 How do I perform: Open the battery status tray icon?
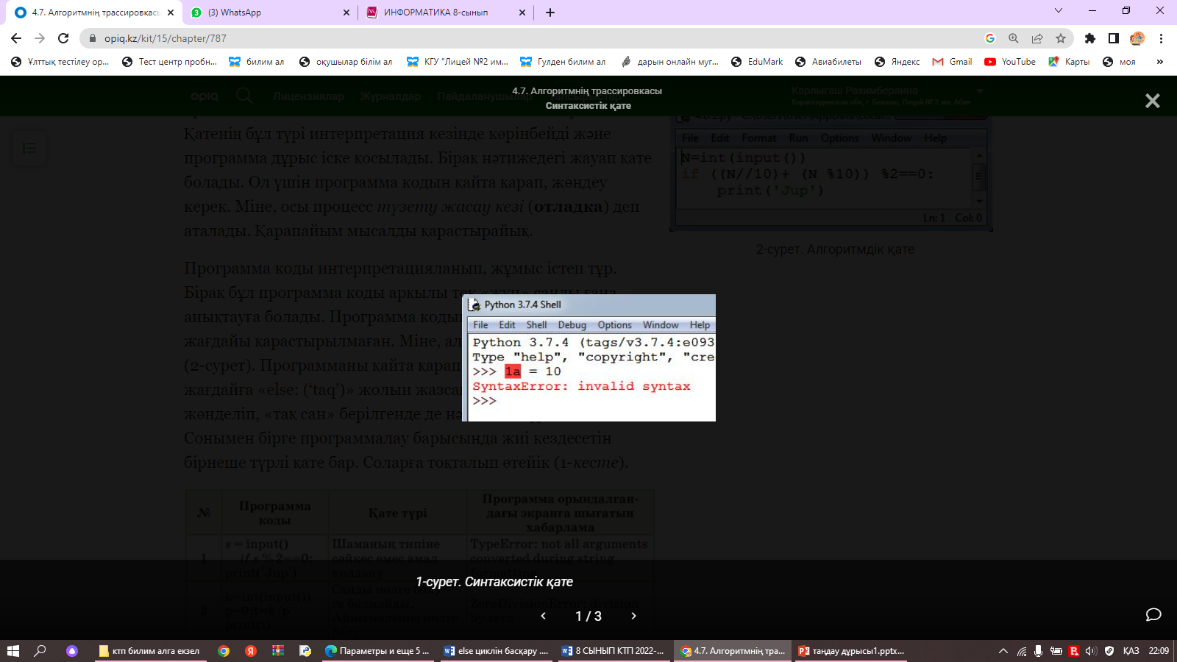click(x=1056, y=651)
